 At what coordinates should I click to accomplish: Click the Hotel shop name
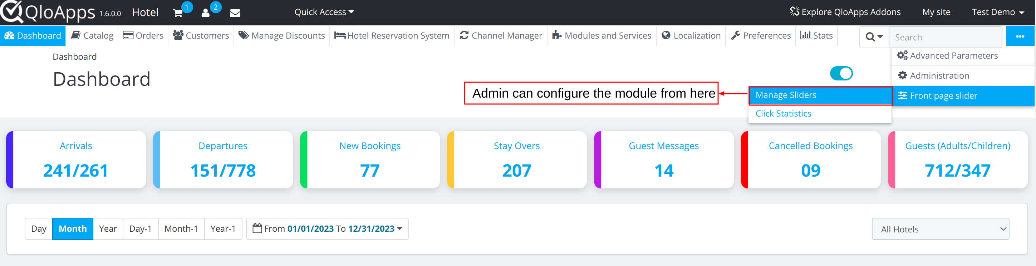click(x=145, y=13)
